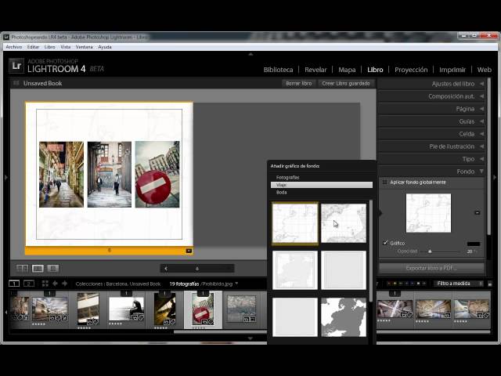The height and width of the screenshot is (376, 501).
Task: Open the Vista menu
Action: pyautogui.click(x=66, y=47)
